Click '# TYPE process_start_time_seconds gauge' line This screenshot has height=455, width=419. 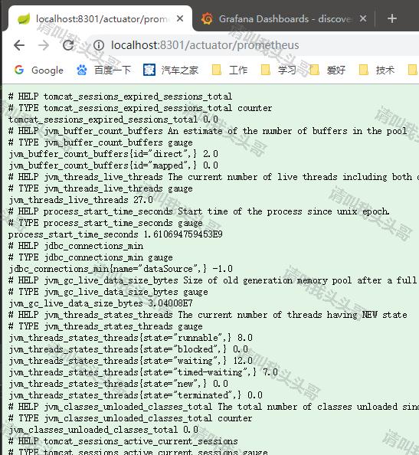pyautogui.click(x=106, y=223)
